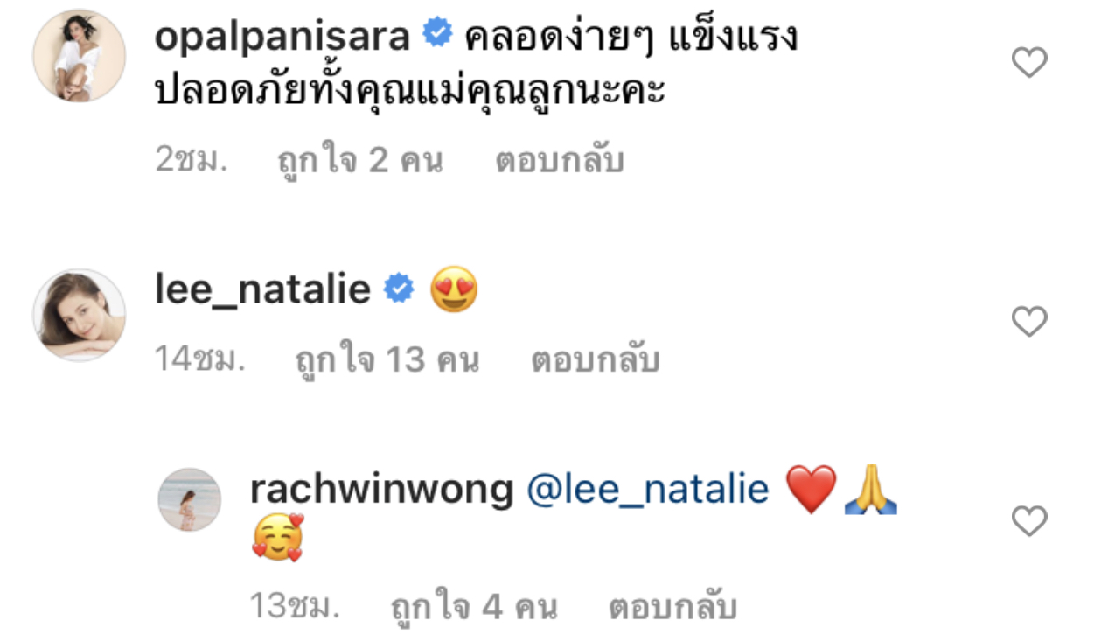Viewport: 1108px width, 634px height.
Task: Like opalpanisara's comment with the heart
Action: click(1029, 62)
